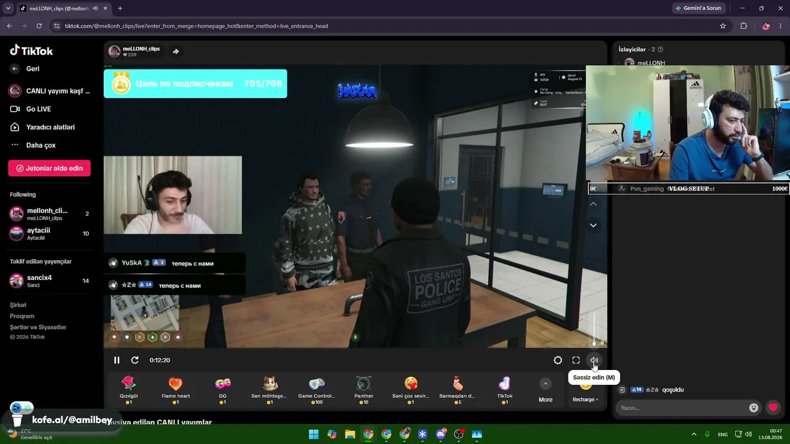Open the Go LIVE camera icon
The image size is (790, 444).
pos(15,109)
